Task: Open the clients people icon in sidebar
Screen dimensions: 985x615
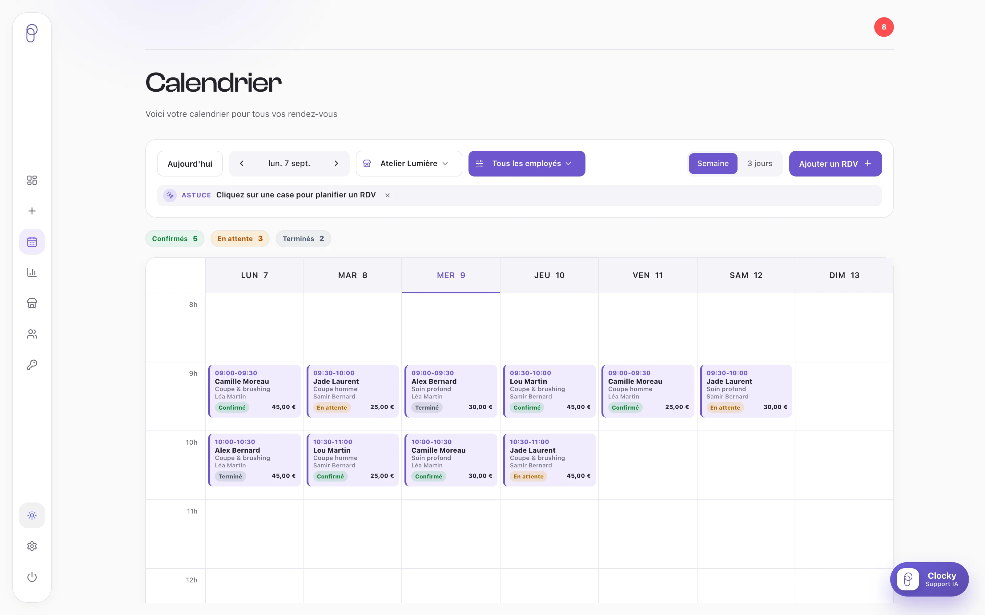Action: tap(32, 334)
